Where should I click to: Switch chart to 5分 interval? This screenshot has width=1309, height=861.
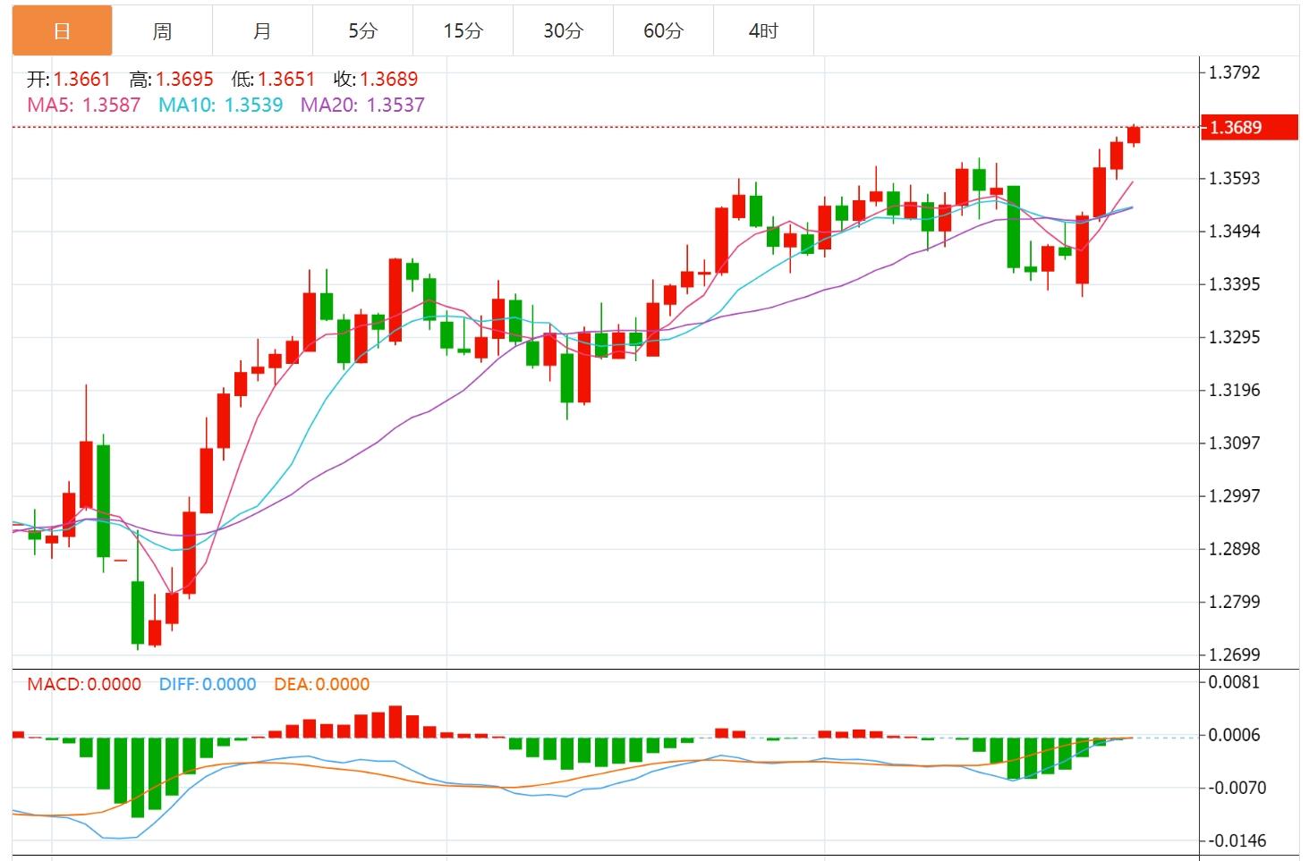coord(362,31)
